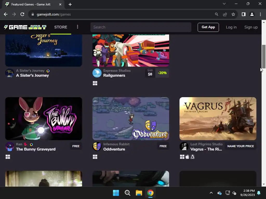Click the page vertical scrollbar thumb
Viewport: 266px width, 199px height.
pyautogui.click(x=264, y=56)
